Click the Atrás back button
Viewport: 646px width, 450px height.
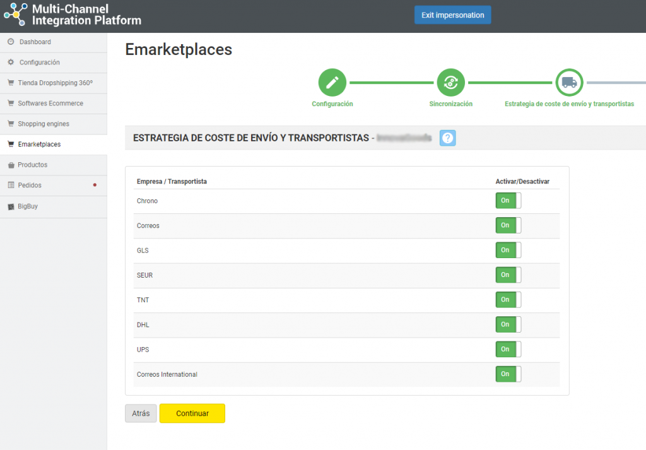(141, 413)
